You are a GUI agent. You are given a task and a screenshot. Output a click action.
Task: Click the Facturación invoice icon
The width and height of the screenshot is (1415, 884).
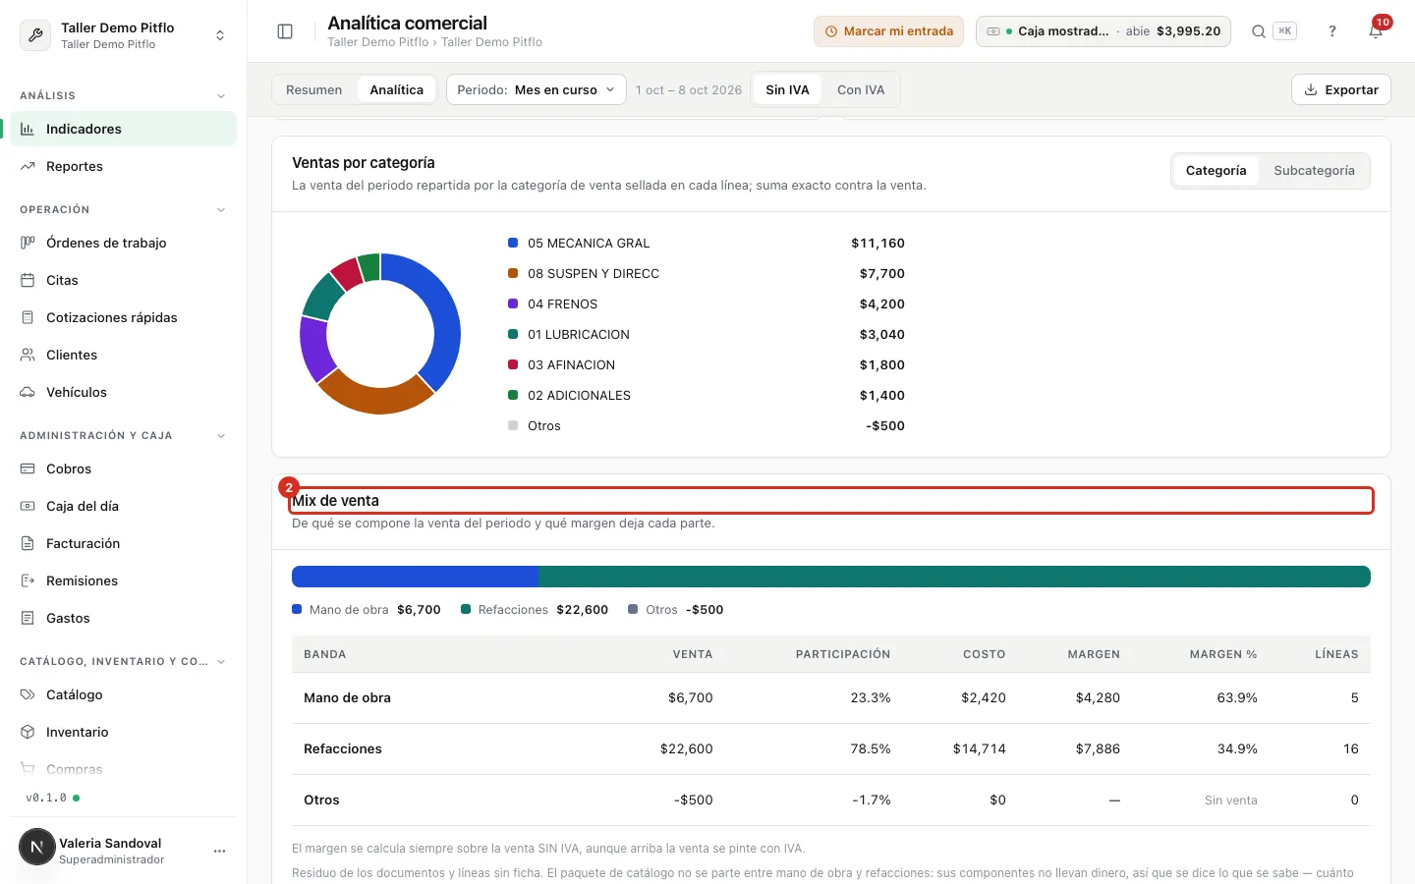click(28, 543)
